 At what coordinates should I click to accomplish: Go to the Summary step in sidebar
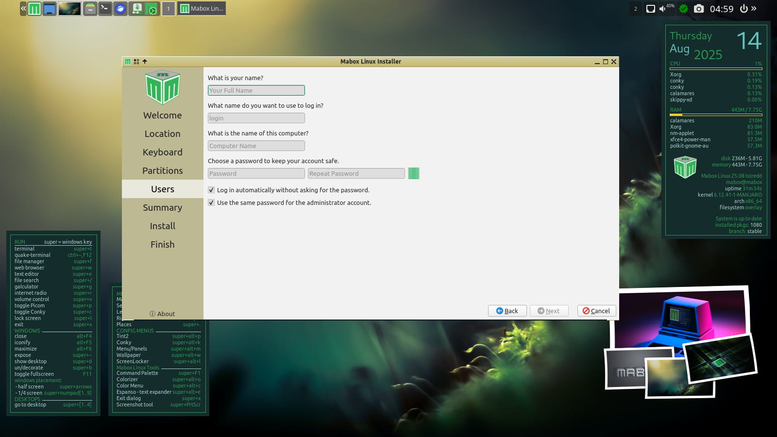pos(163,208)
